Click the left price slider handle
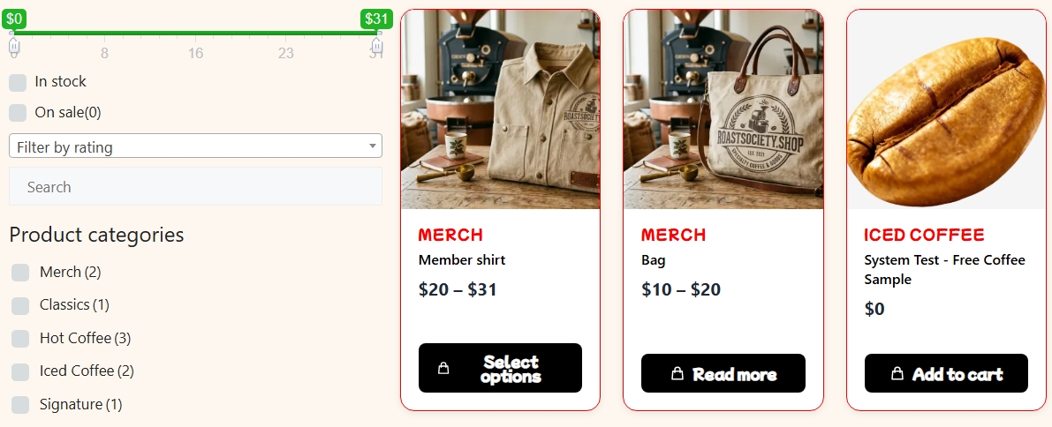Image resolution: width=1052 pixels, height=427 pixels. click(x=14, y=46)
